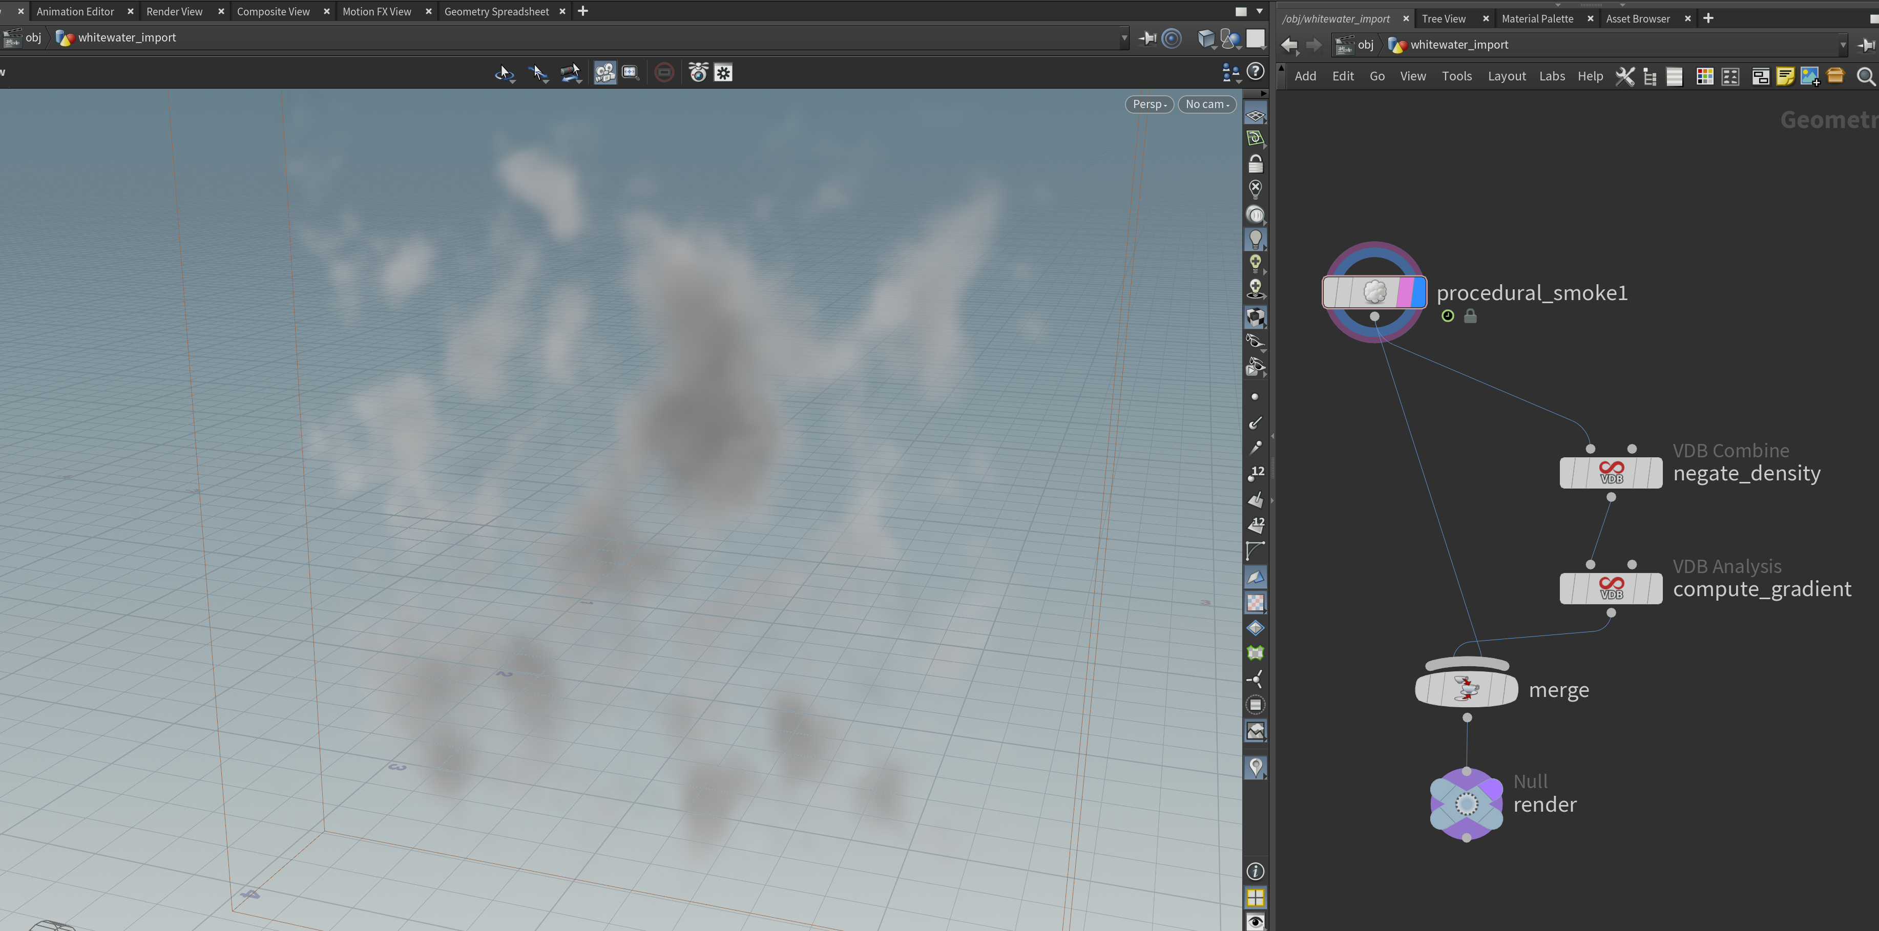Open viewport information with the i icon
Screen dimensions: 1879x931
click(1255, 871)
